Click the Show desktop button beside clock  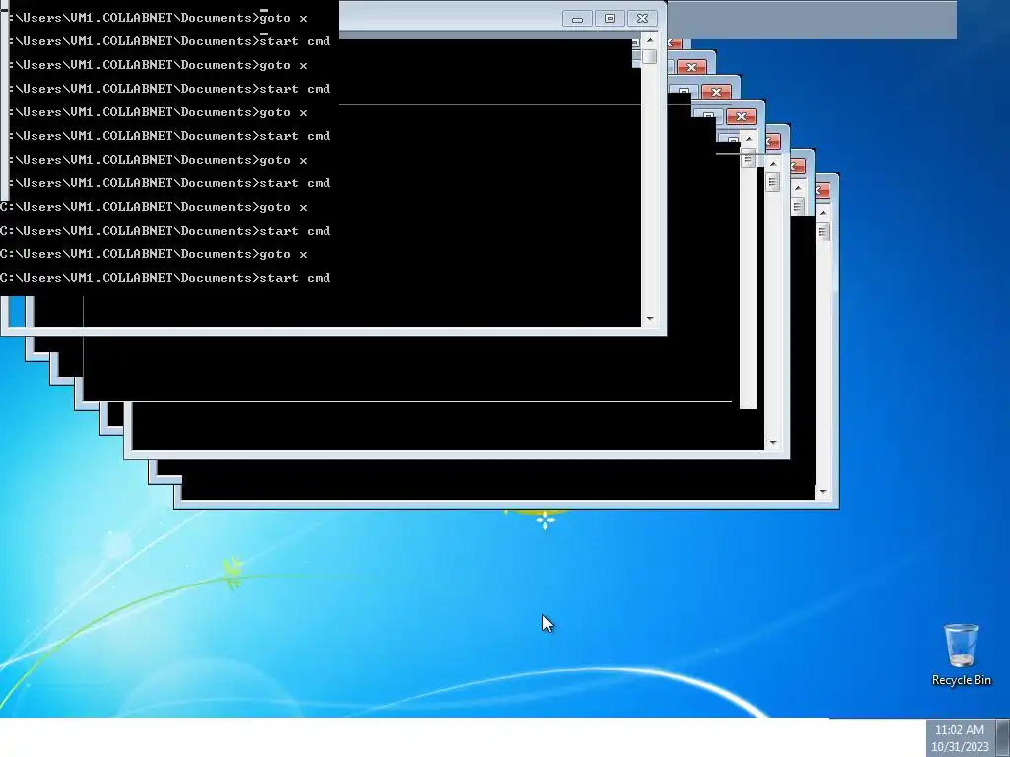tap(1002, 737)
